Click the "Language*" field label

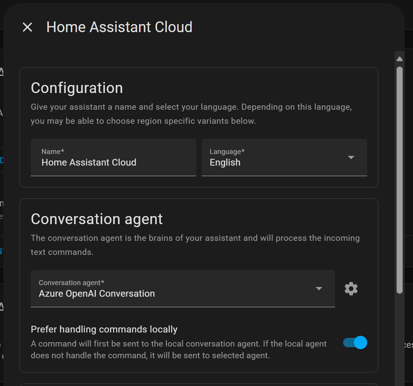tap(227, 152)
